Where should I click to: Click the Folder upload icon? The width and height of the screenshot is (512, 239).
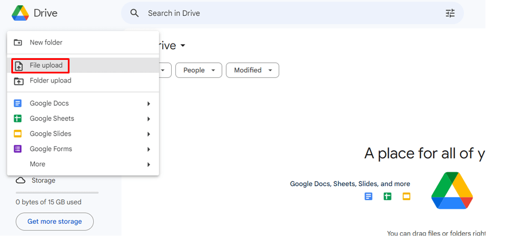point(19,81)
